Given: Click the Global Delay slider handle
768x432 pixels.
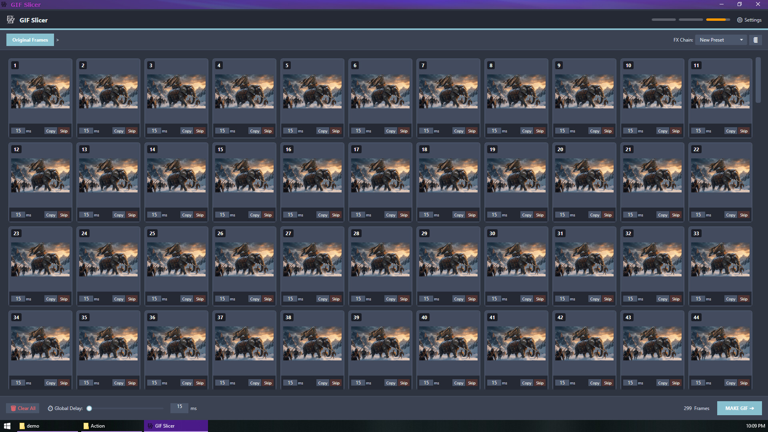Looking at the screenshot, I should point(89,408).
